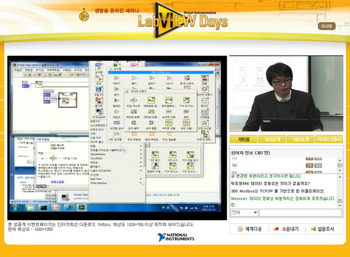
Task: Expand the Real-Time submenu arrow
Action: (x=141, y=179)
